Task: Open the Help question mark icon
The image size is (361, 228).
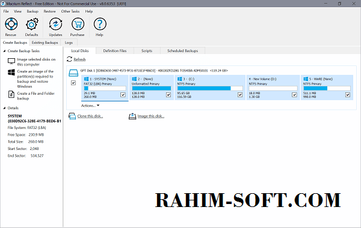Action: click(x=100, y=24)
